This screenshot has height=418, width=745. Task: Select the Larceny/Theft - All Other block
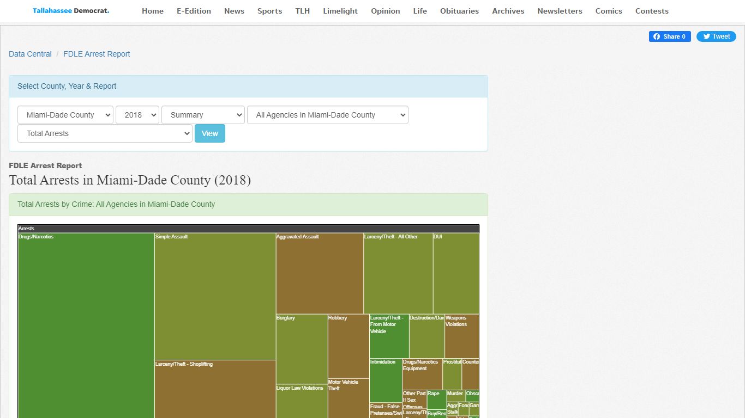(x=399, y=274)
